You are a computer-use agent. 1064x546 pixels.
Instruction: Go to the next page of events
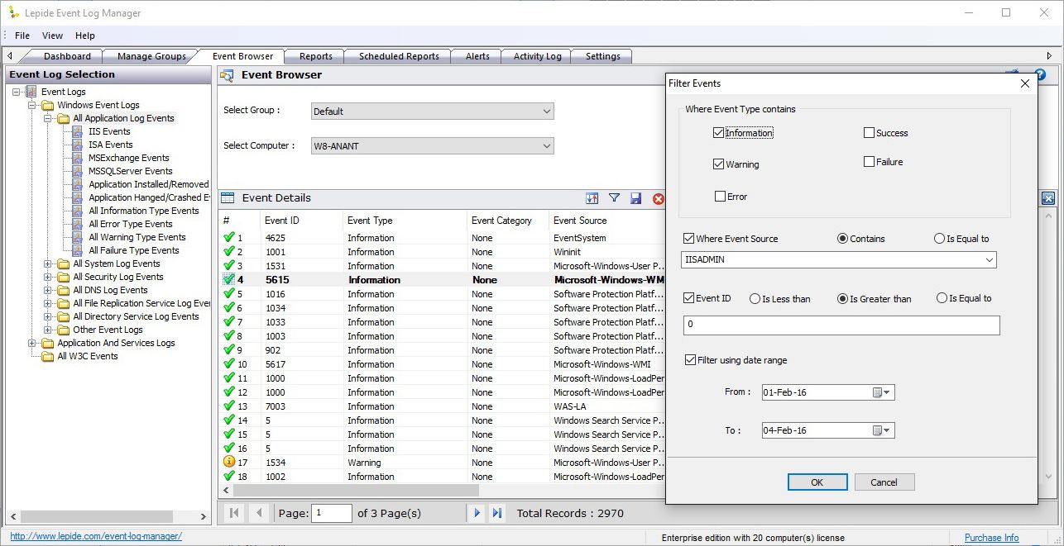477,513
